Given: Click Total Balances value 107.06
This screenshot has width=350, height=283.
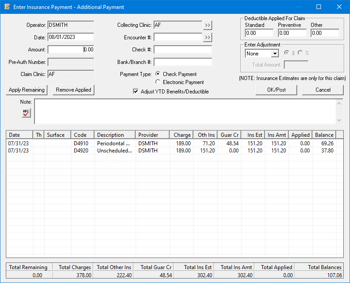Looking at the screenshot, I should [334, 275].
